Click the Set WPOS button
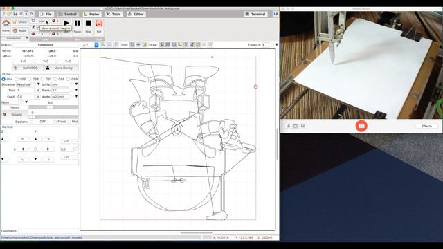 pos(28,68)
